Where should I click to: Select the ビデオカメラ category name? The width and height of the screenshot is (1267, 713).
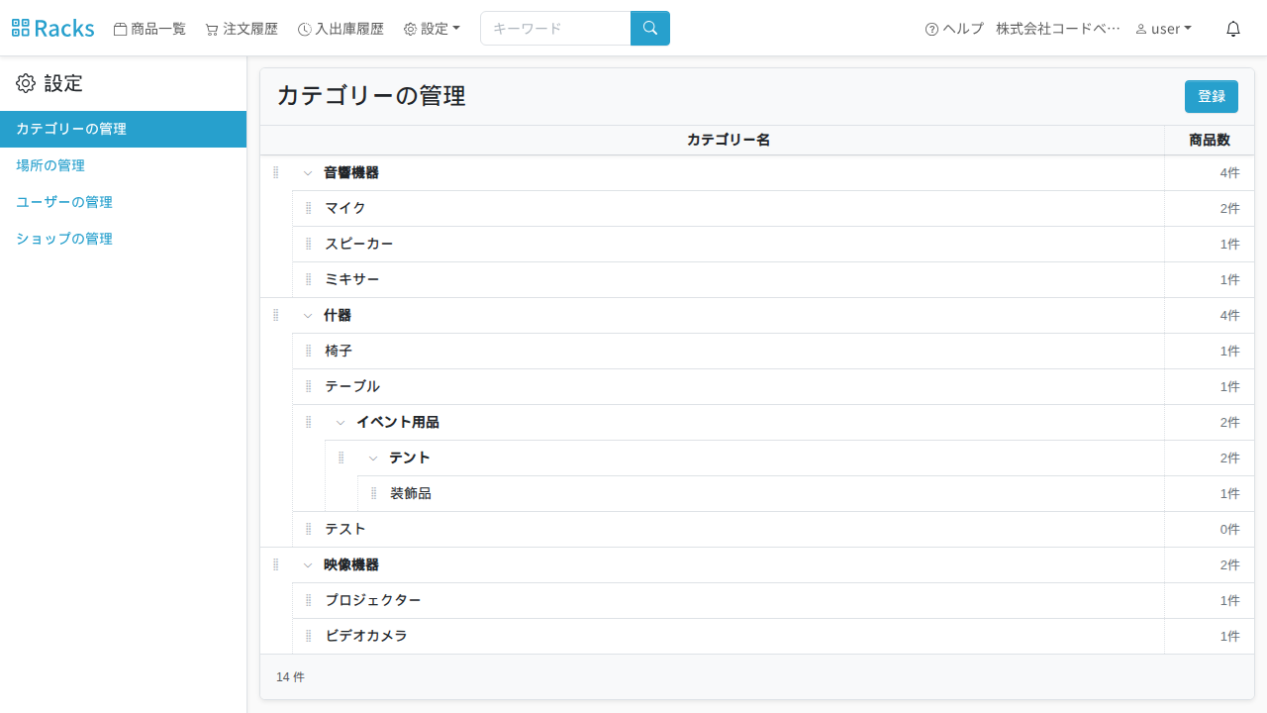(x=366, y=636)
